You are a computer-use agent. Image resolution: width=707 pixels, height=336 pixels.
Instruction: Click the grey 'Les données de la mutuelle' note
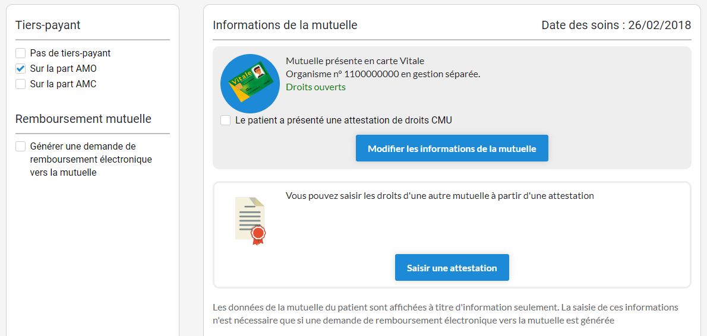tap(446, 314)
